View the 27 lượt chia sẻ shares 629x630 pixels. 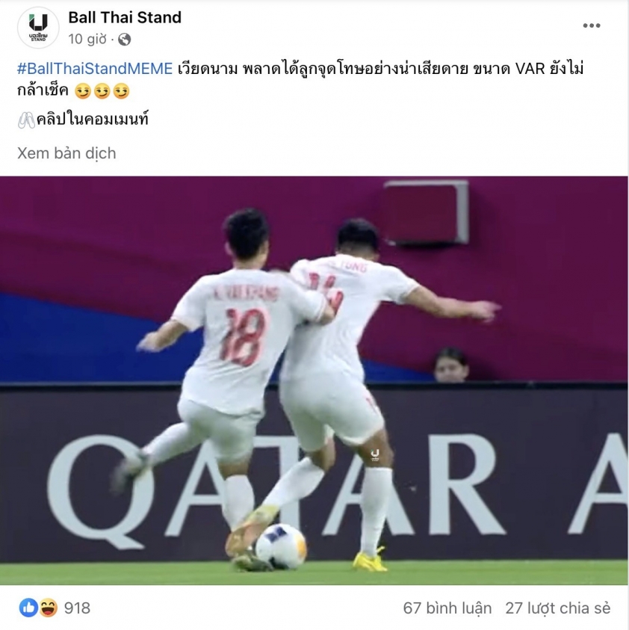(558, 608)
